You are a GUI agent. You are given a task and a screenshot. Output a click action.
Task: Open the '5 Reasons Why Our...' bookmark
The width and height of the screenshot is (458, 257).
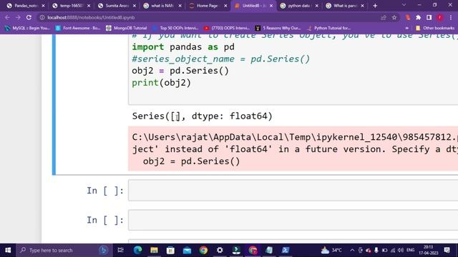tap(278, 28)
